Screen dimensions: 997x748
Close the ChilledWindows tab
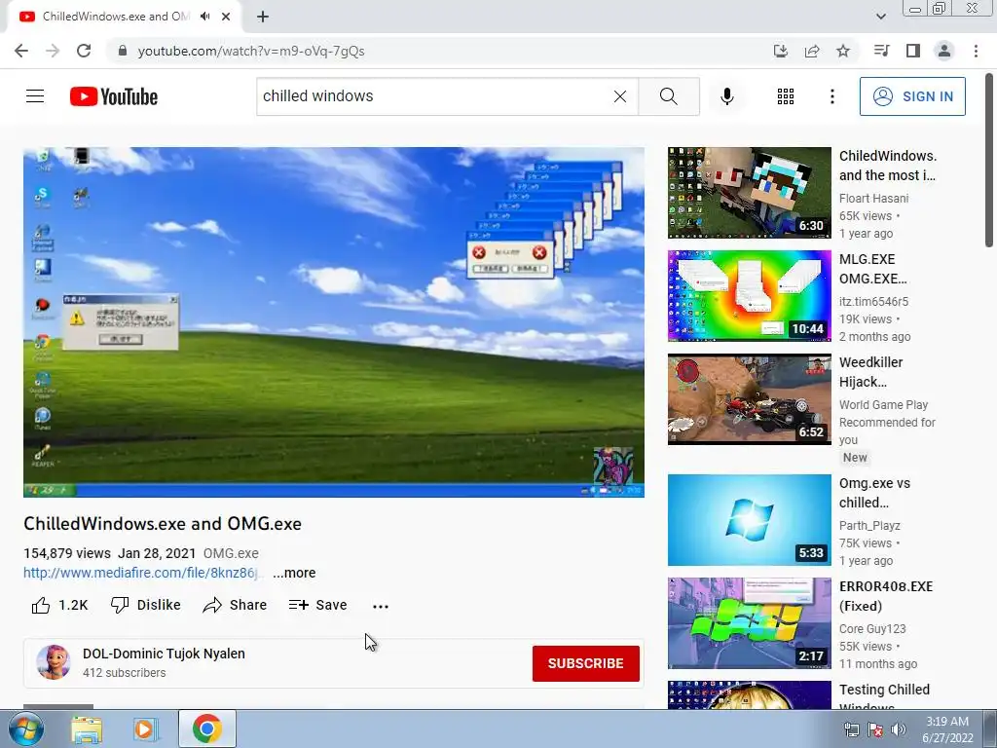(226, 17)
